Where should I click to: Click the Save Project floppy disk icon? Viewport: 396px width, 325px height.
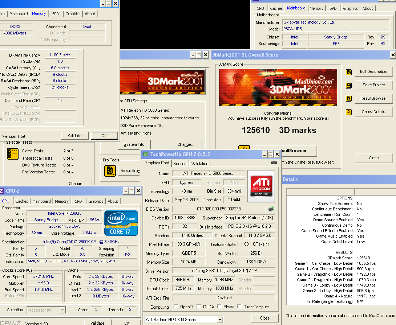click(x=349, y=86)
